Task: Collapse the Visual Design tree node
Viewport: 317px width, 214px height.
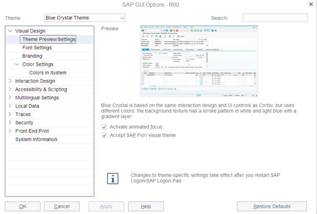Action: pos(10,31)
